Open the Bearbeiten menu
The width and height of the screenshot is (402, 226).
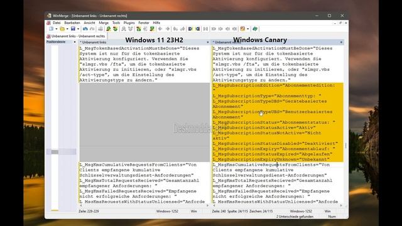tap(72, 23)
